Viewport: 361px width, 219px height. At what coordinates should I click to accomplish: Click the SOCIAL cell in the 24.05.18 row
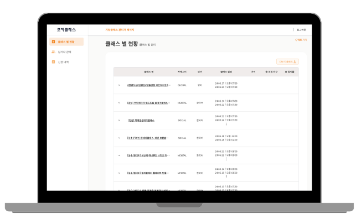click(182, 138)
